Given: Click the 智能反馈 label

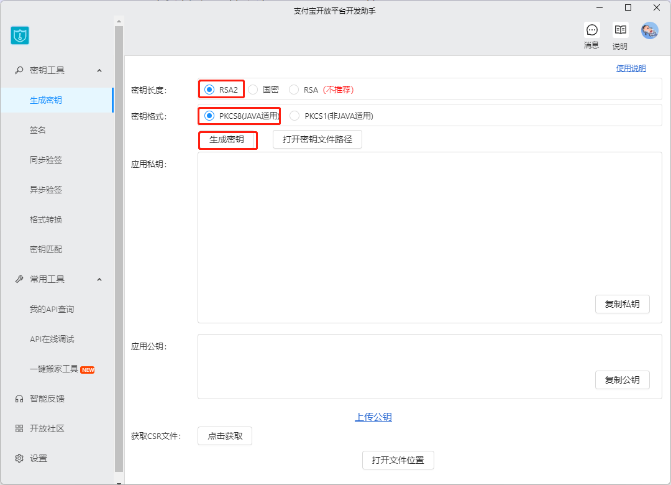Looking at the screenshot, I should (47, 399).
